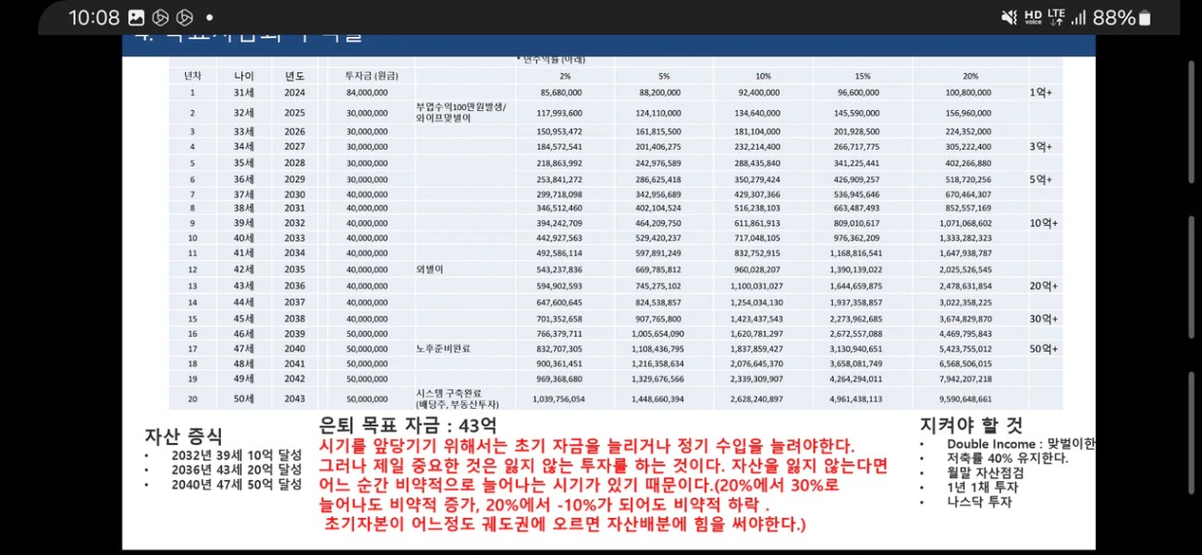The image size is (1202, 555).
Task: Click the '나스닥 투자' bullet
Action: 979,502
